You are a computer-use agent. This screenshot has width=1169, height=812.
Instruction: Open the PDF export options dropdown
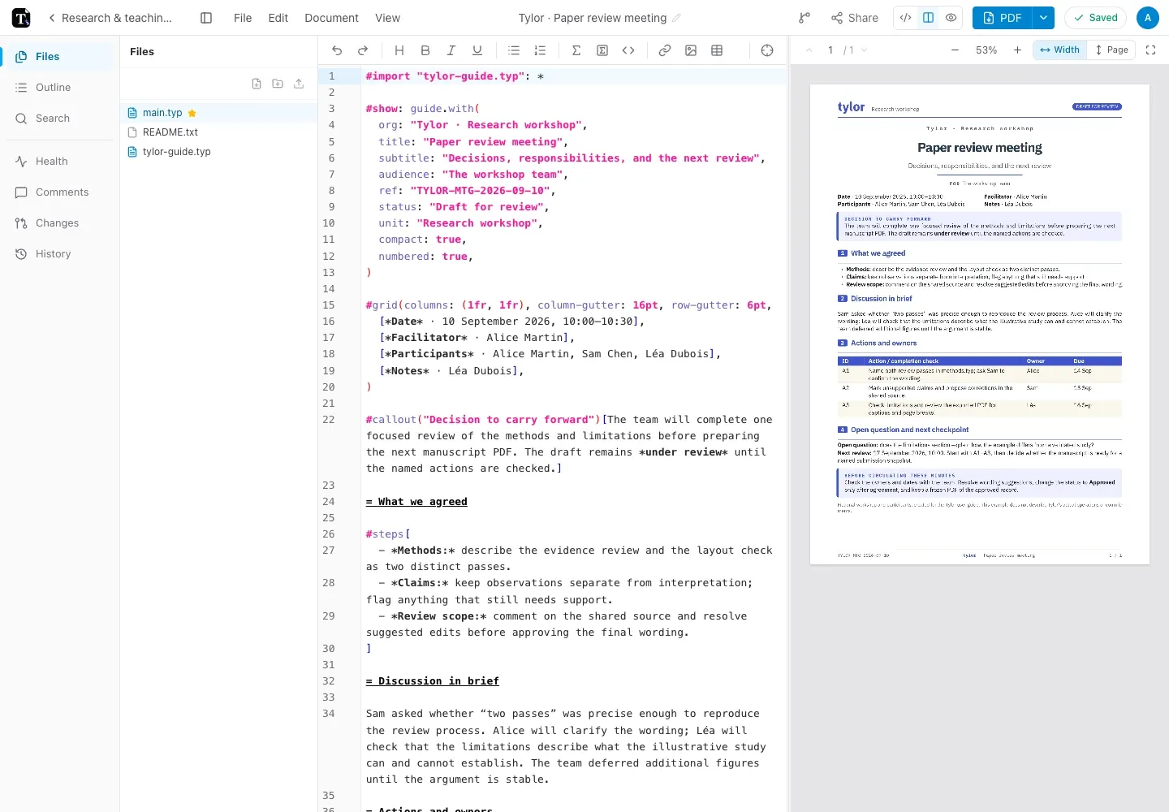coord(1043,18)
